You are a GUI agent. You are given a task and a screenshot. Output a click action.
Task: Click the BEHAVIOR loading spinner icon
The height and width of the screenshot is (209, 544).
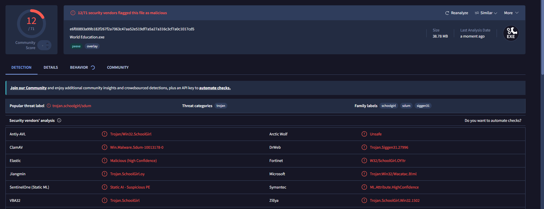coord(93,68)
